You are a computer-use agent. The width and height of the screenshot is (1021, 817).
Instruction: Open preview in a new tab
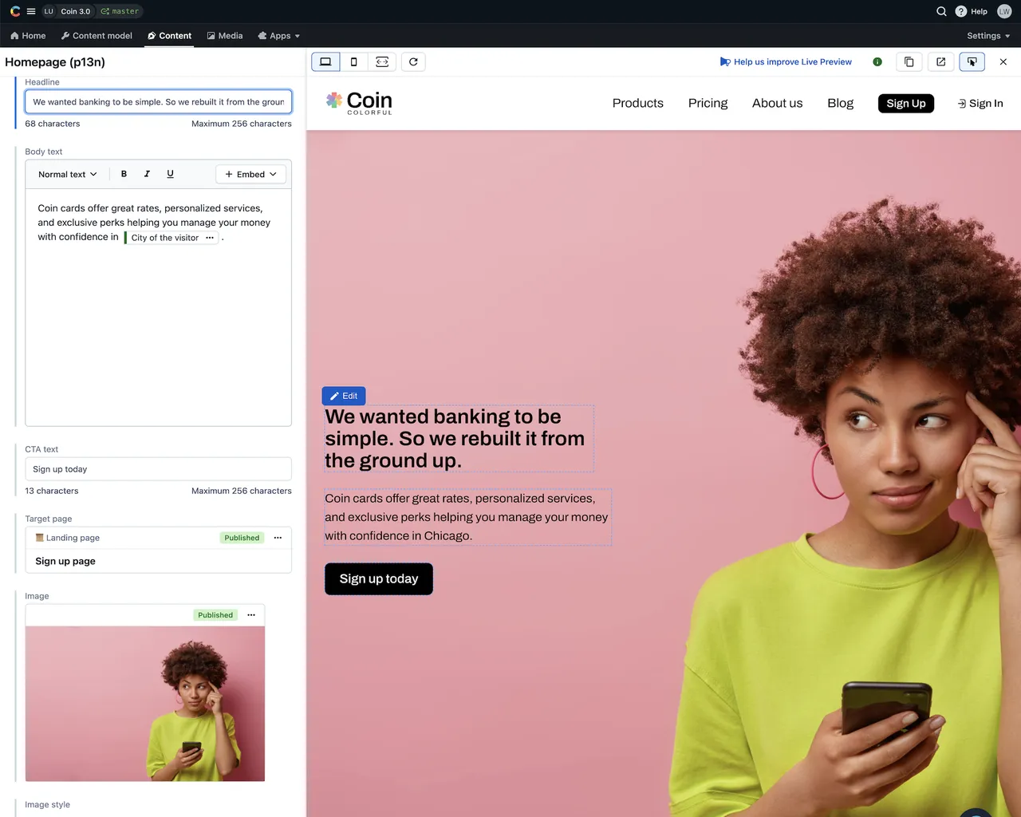[941, 62]
